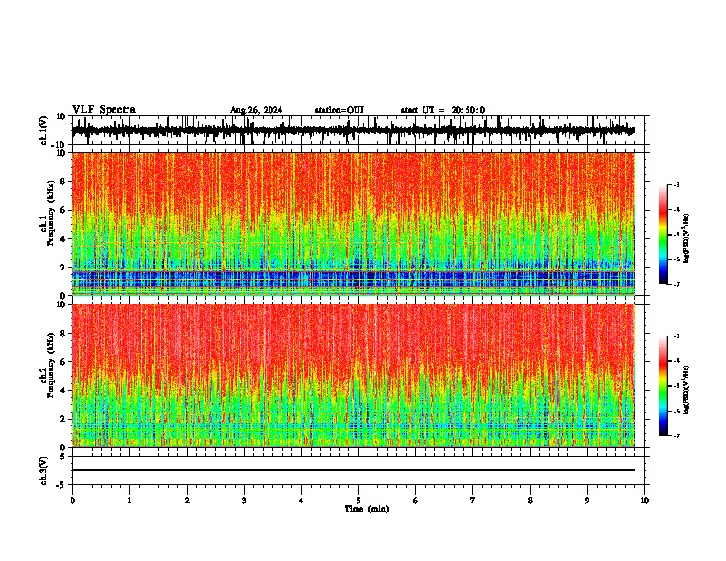Click tick label "6" on the Time axis
Image resolution: width=726 pixels, height=561 pixels.
(x=416, y=500)
